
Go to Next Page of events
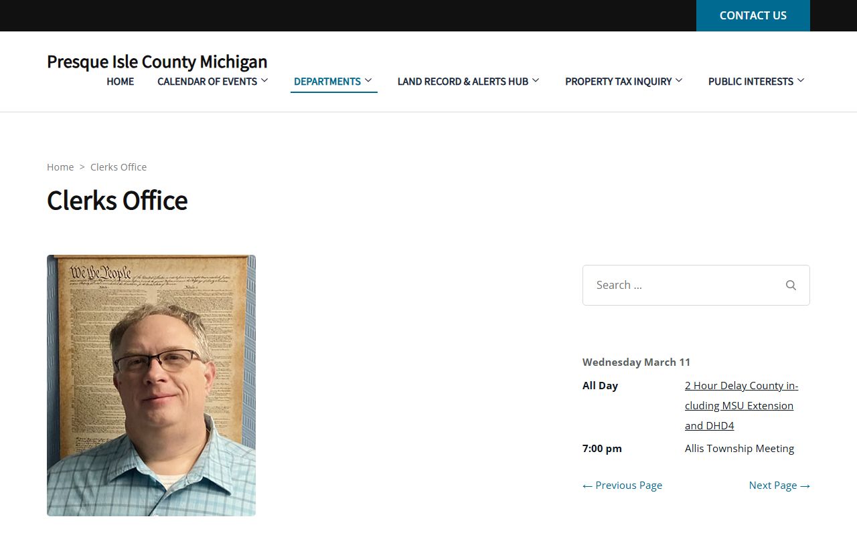pyautogui.click(x=779, y=486)
